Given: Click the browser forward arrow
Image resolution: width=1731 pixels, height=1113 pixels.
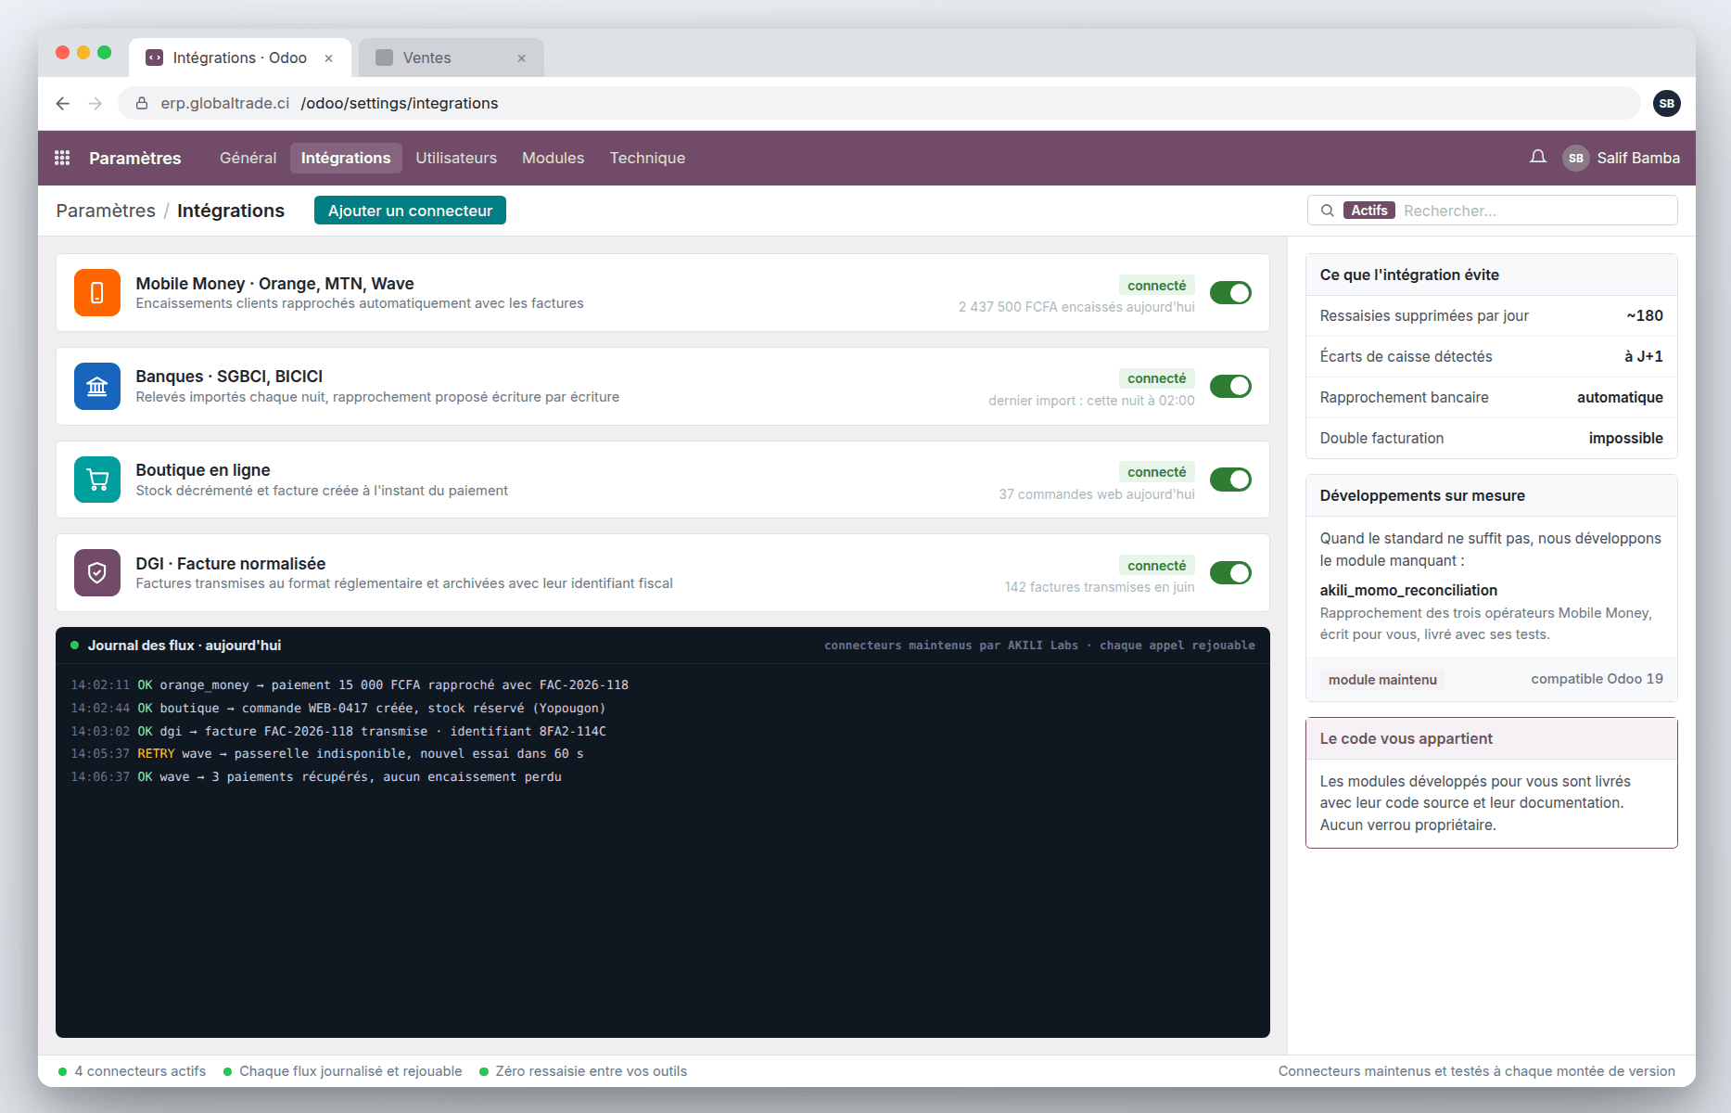Looking at the screenshot, I should tap(95, 103).
